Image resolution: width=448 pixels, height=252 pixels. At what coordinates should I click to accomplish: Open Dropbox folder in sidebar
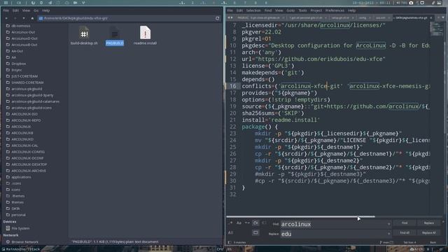click(x=19, y=64)
